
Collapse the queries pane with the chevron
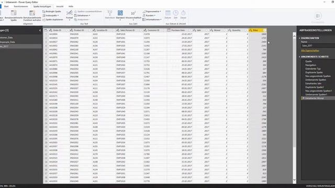tap(40, 30)
